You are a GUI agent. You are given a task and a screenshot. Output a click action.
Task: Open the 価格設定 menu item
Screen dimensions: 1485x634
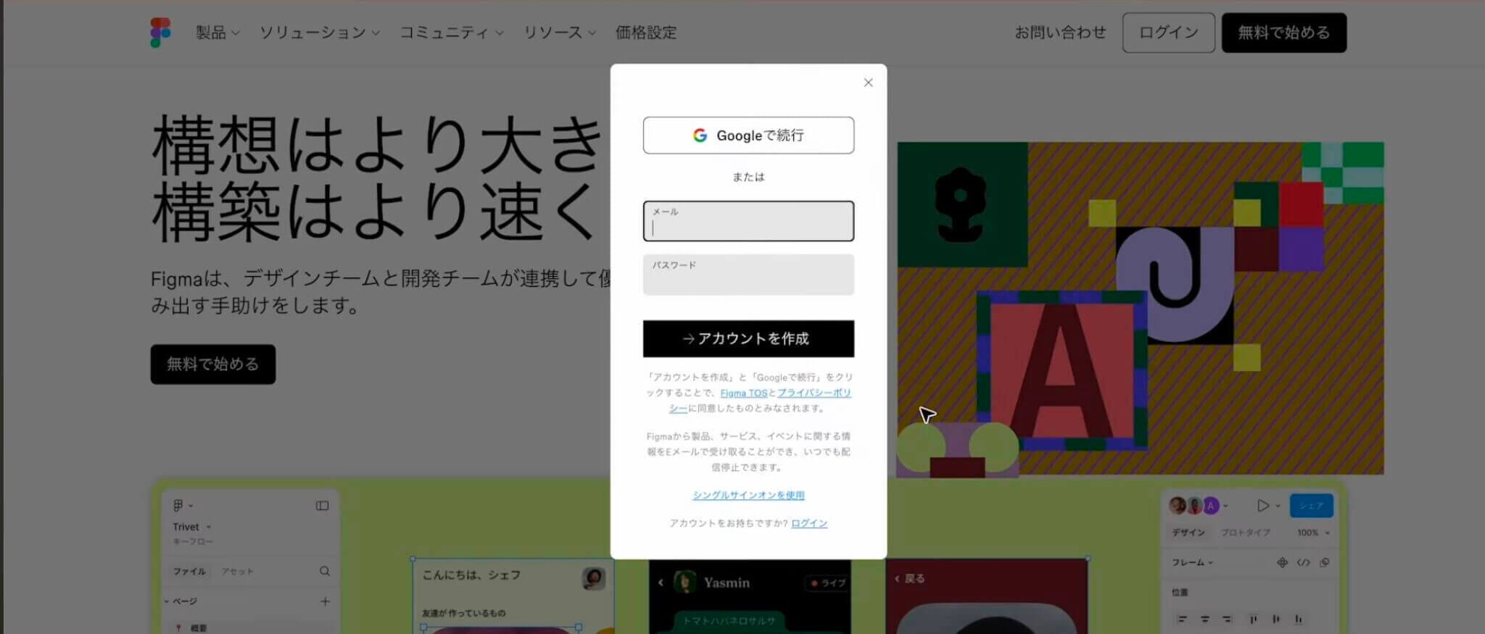645,33
